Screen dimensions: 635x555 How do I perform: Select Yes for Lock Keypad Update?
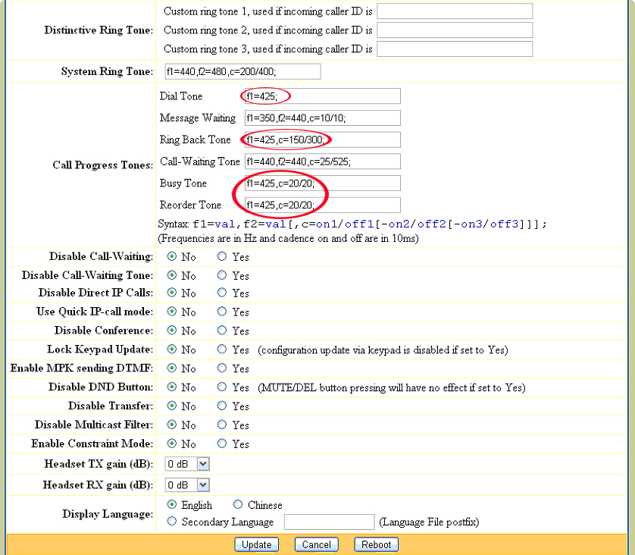(221, 350)
